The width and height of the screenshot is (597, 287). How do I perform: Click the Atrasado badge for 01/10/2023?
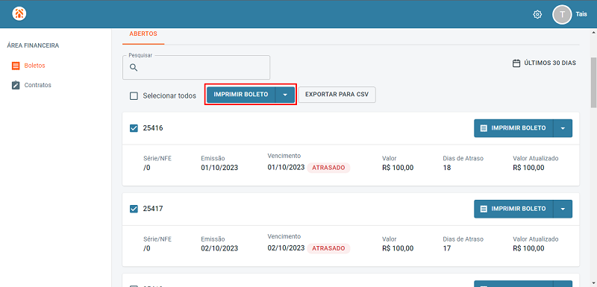pos(328,168)
